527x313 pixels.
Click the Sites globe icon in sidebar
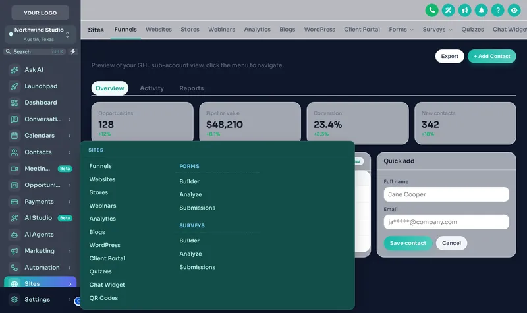click(x=14, y=283)
